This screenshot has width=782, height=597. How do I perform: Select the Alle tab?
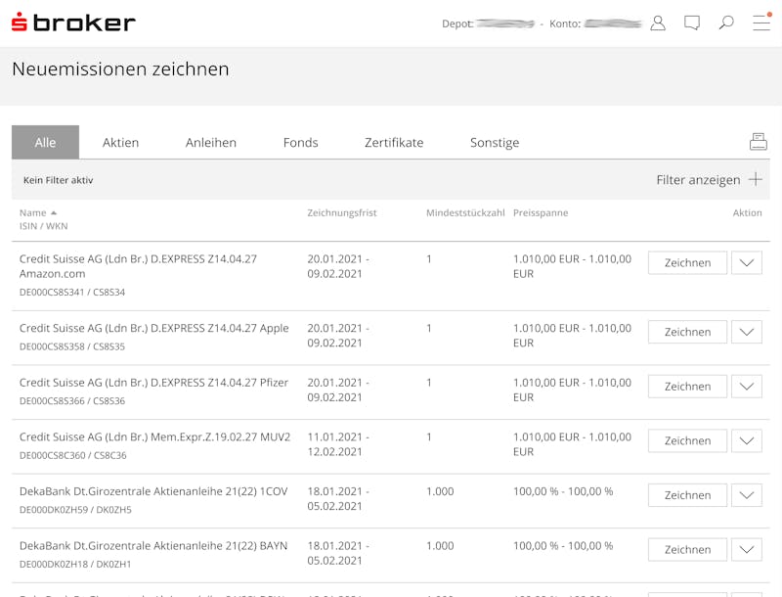45,142
